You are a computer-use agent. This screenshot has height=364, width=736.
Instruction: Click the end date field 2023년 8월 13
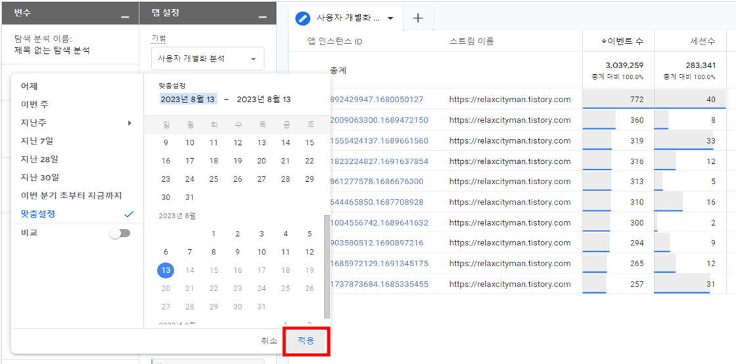point(264,99)
